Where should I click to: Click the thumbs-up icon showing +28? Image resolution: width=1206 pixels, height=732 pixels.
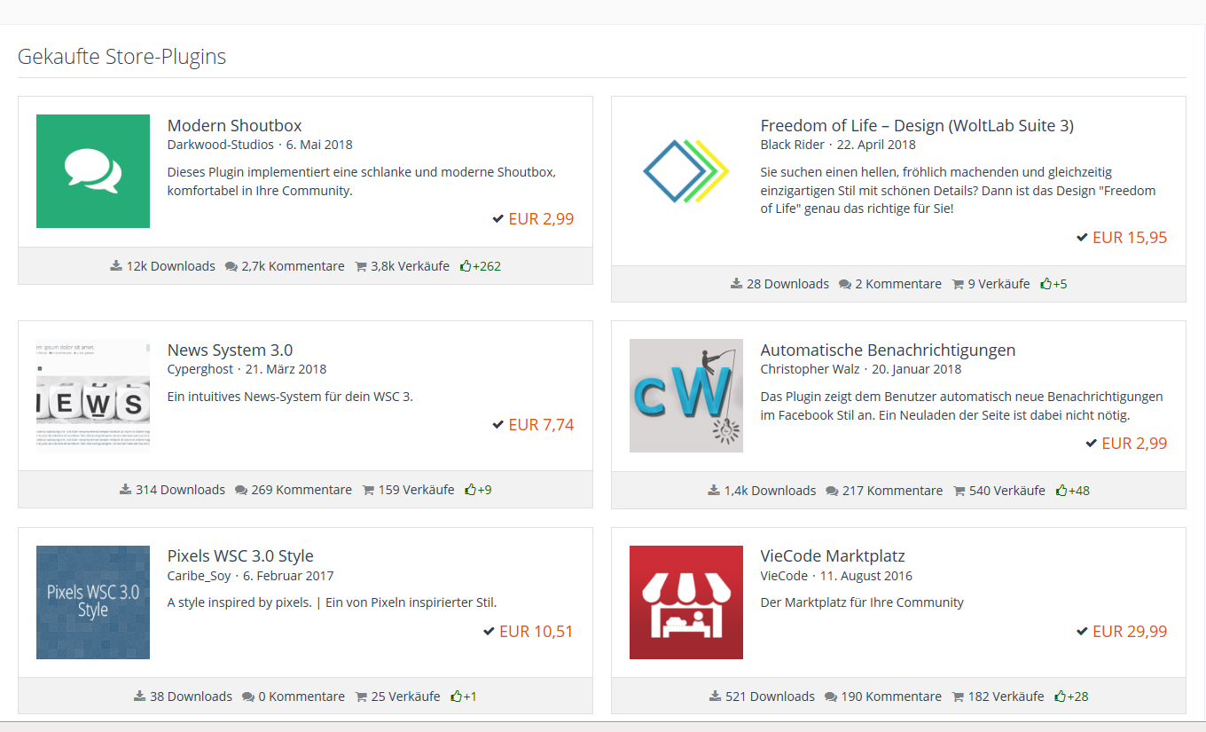point(1060,697)
